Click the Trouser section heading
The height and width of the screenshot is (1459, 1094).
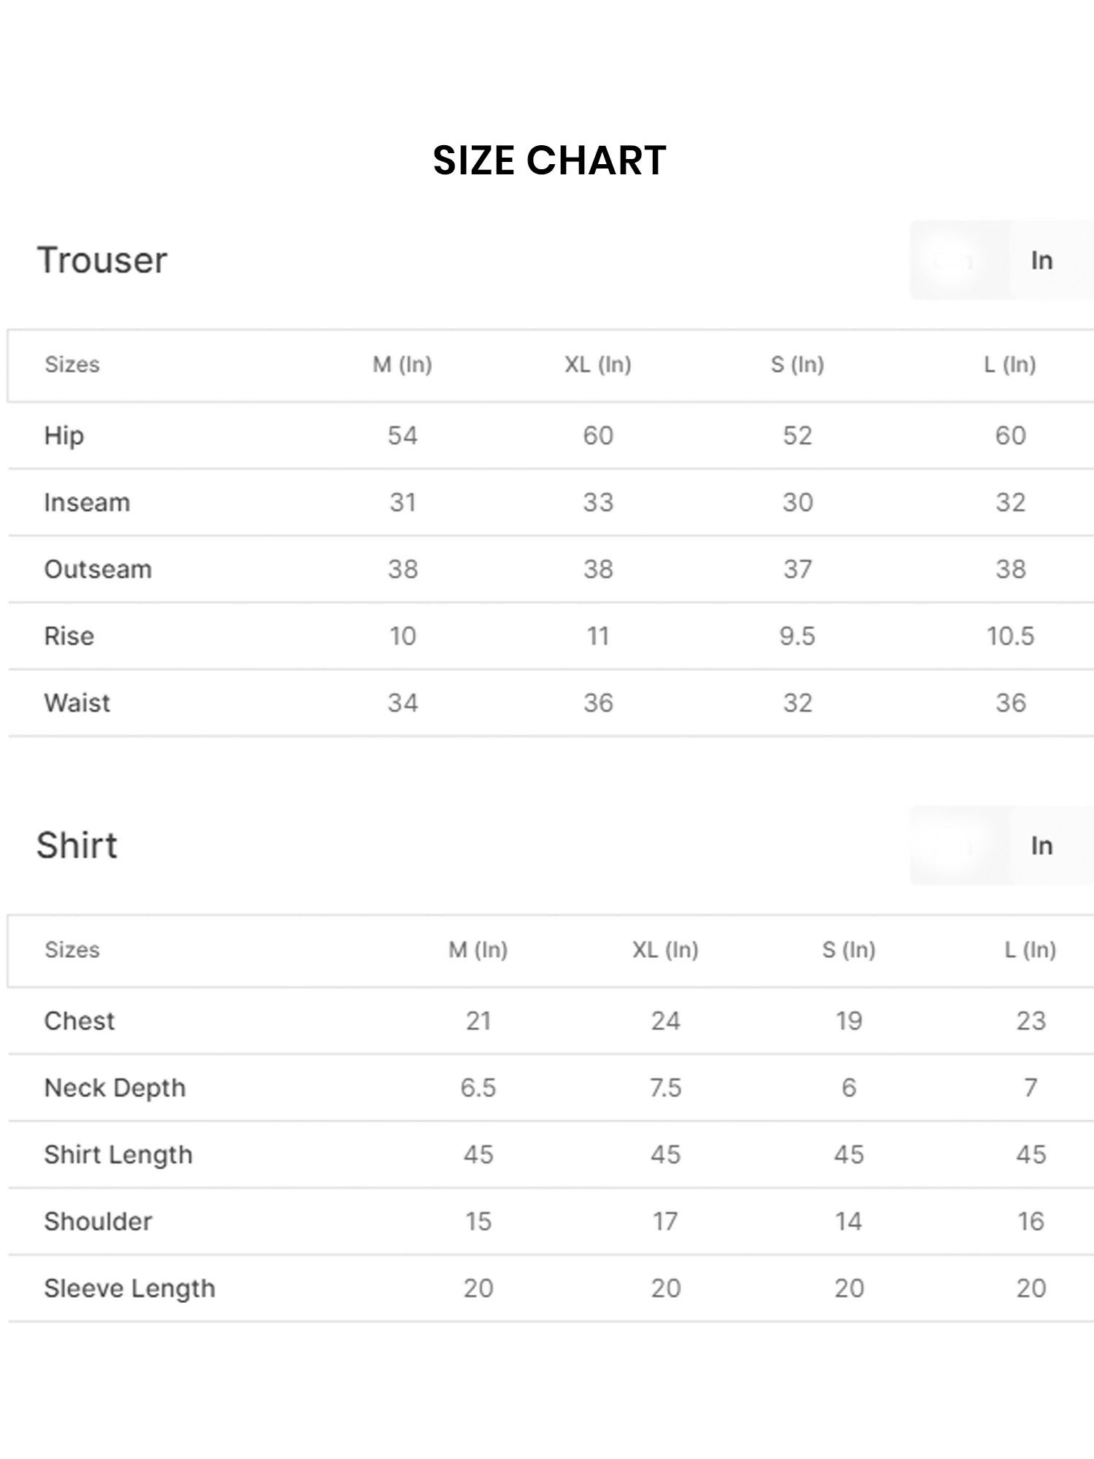click(102, 260)
